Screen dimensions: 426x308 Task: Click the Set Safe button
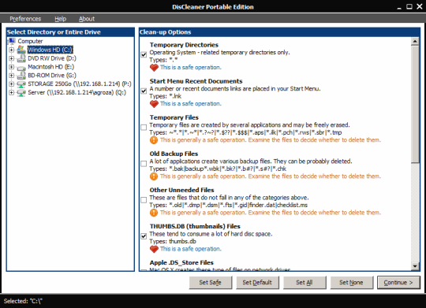pyautogui.click(x=211, y=283)
